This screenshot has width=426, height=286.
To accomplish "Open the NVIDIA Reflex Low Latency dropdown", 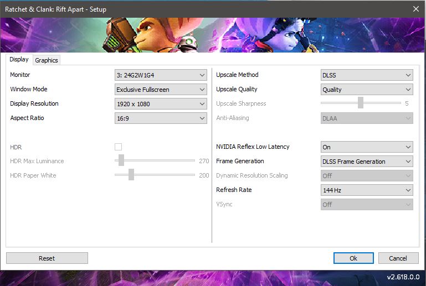I will [367, 147].
